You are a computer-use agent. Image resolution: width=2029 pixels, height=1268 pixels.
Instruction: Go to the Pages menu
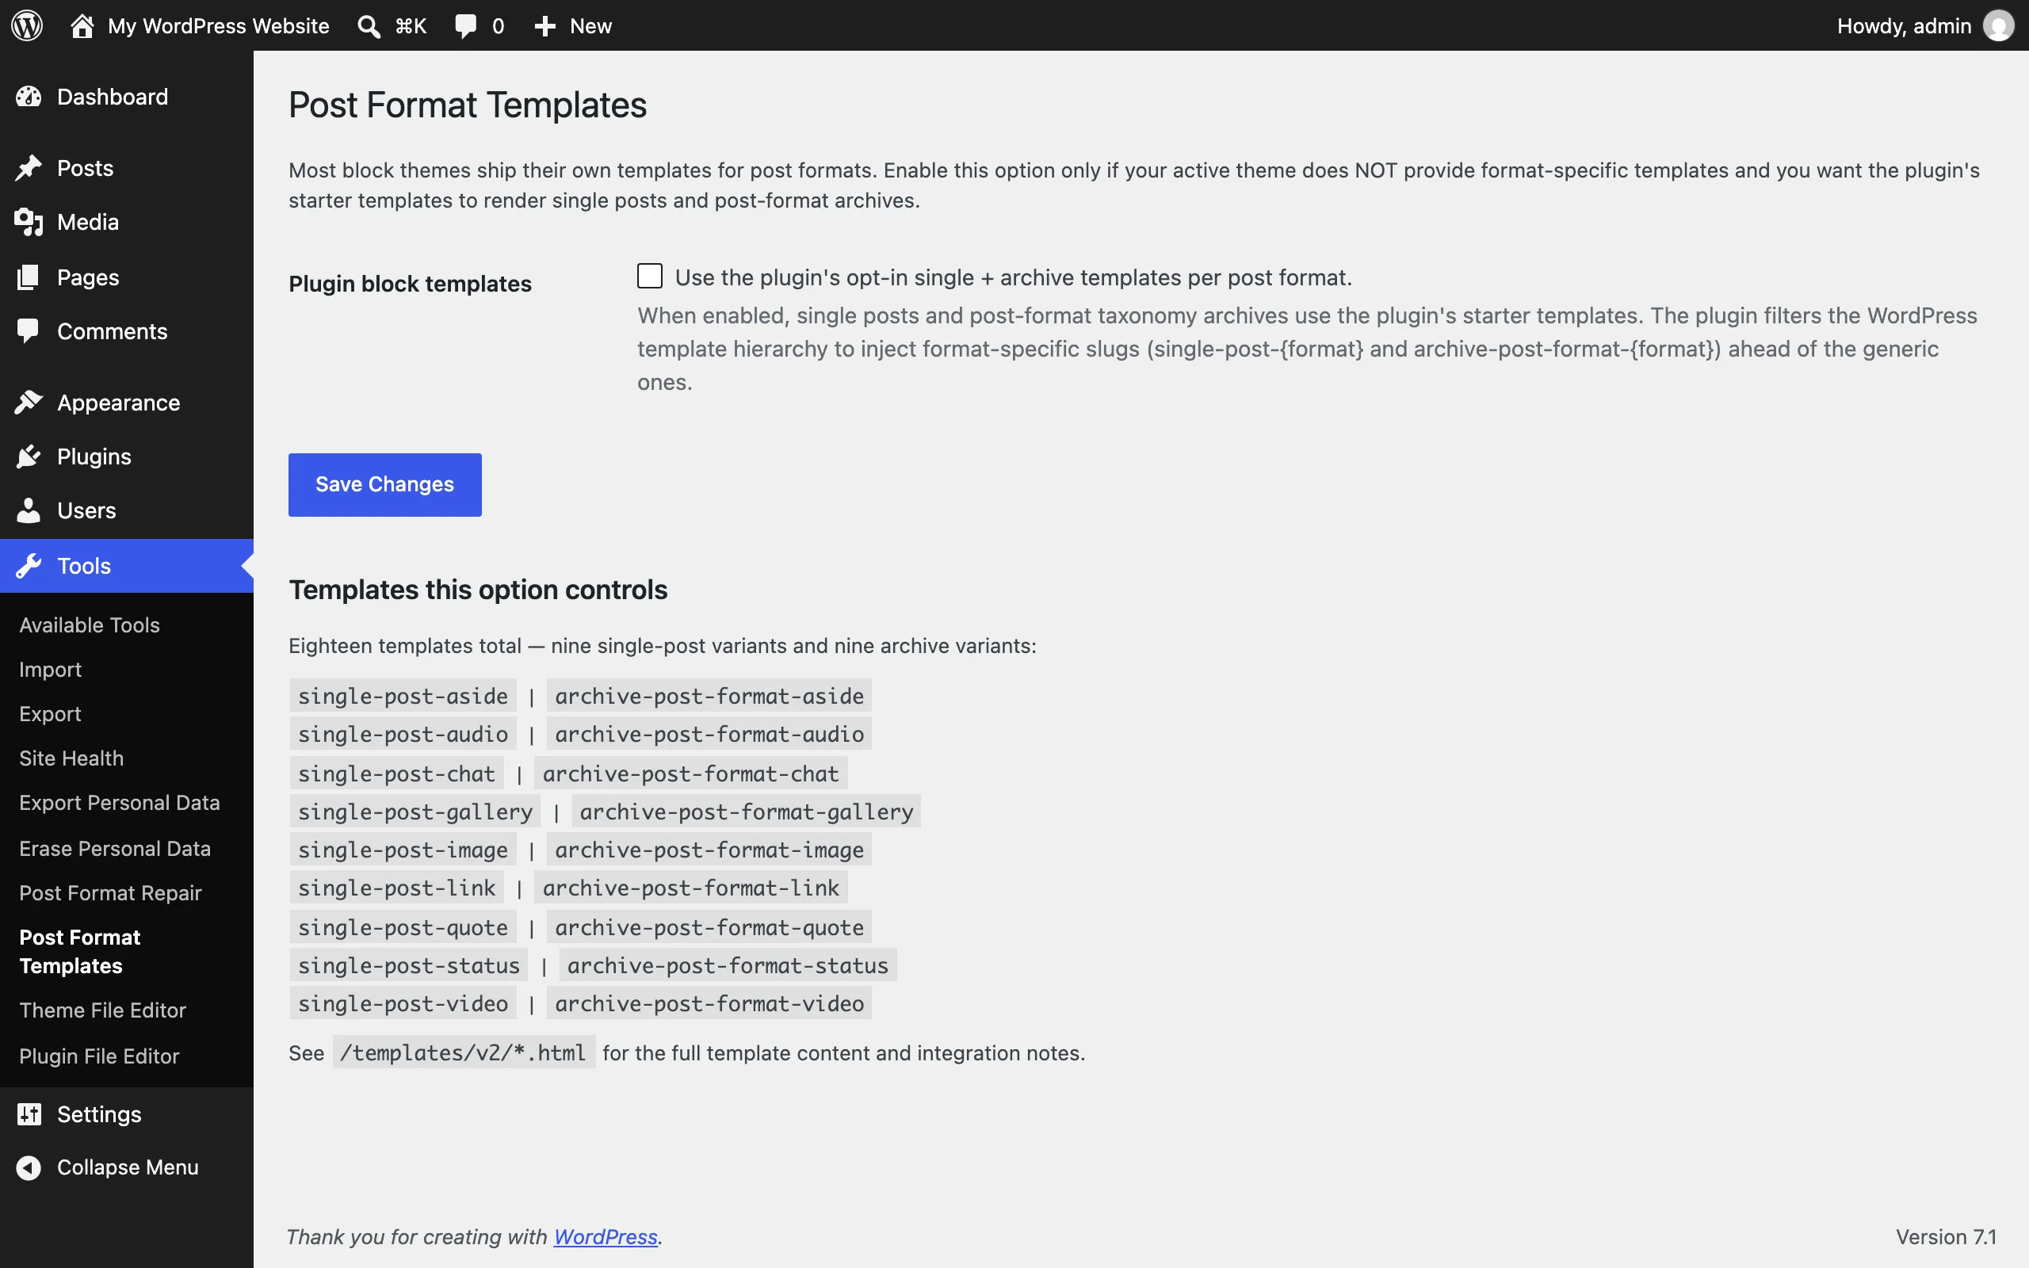point(127,277)
